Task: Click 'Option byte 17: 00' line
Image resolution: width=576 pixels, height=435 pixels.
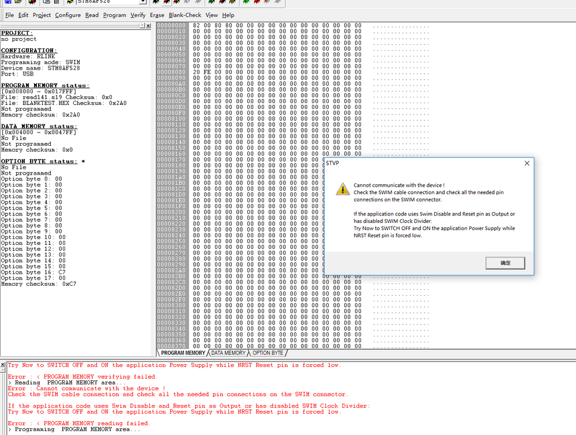Action: point(33,278)
